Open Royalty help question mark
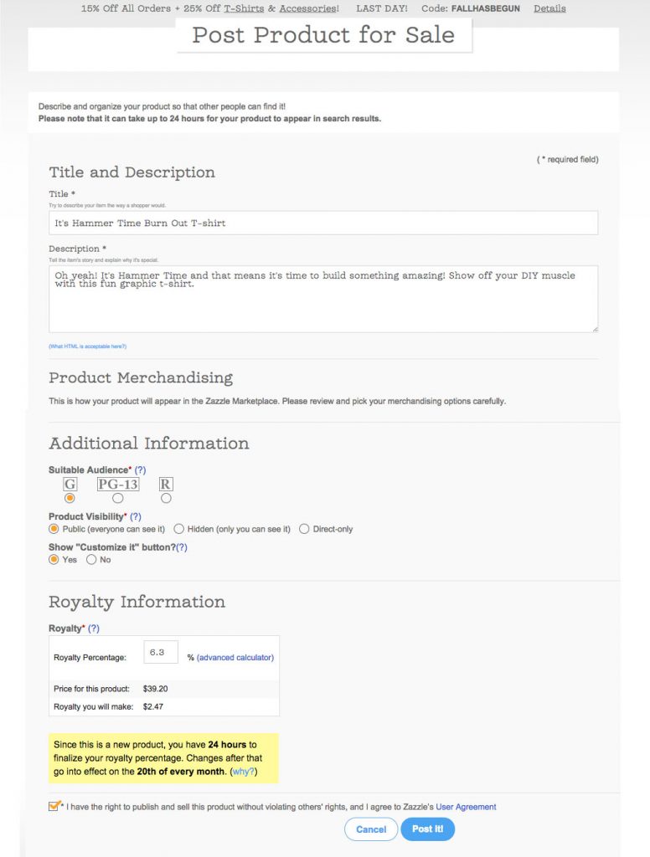Screen dimensions: 650x857 click(94, 629)
